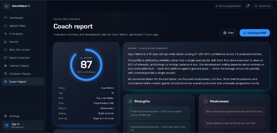The width and height of the screenshot is (277, 133).
Task: Click the green online status dot
Action: (217, 6)
